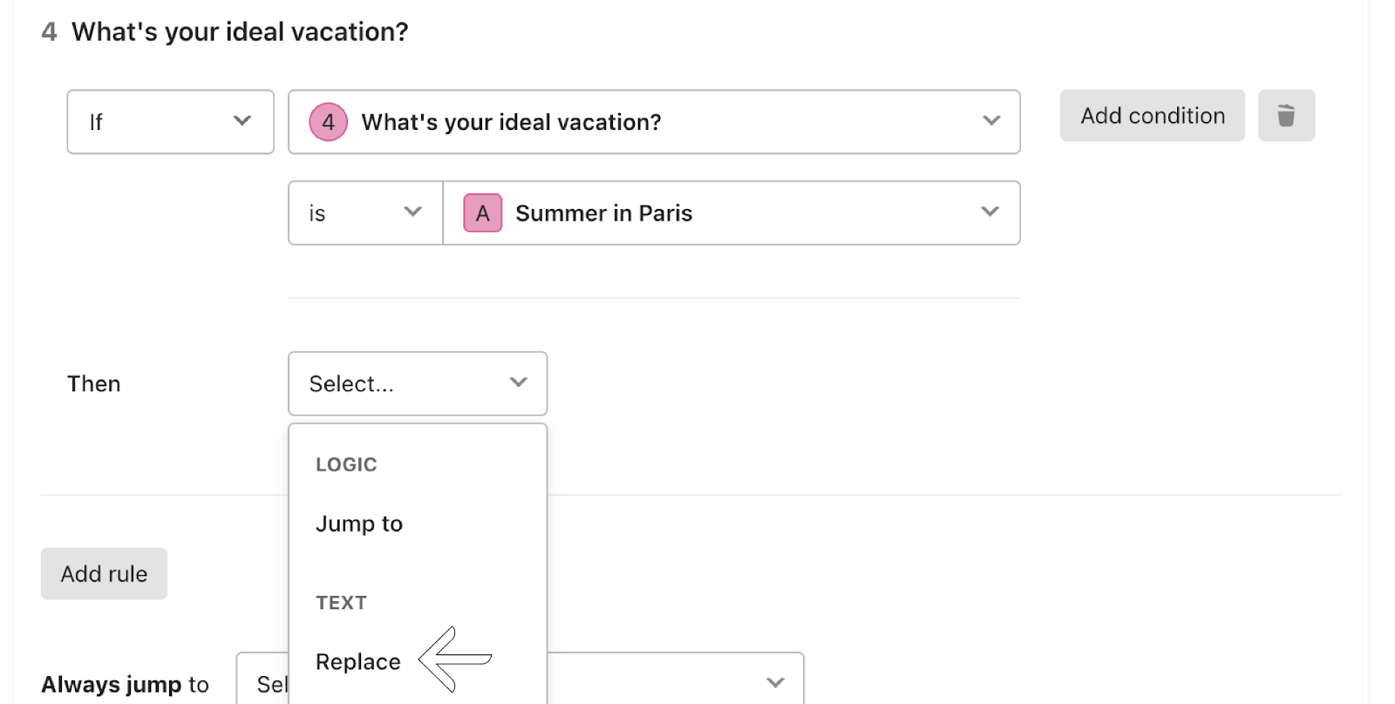Open the Always jump to dropdown field
Screen dimensions: 1395x704
(x=520, y=679)
